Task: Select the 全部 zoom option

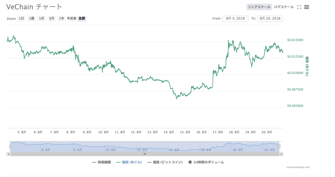Action: click(81, 18)
